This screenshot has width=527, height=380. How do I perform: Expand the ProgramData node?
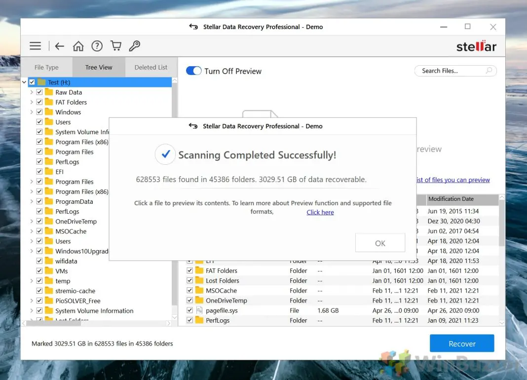click(32, 201)
